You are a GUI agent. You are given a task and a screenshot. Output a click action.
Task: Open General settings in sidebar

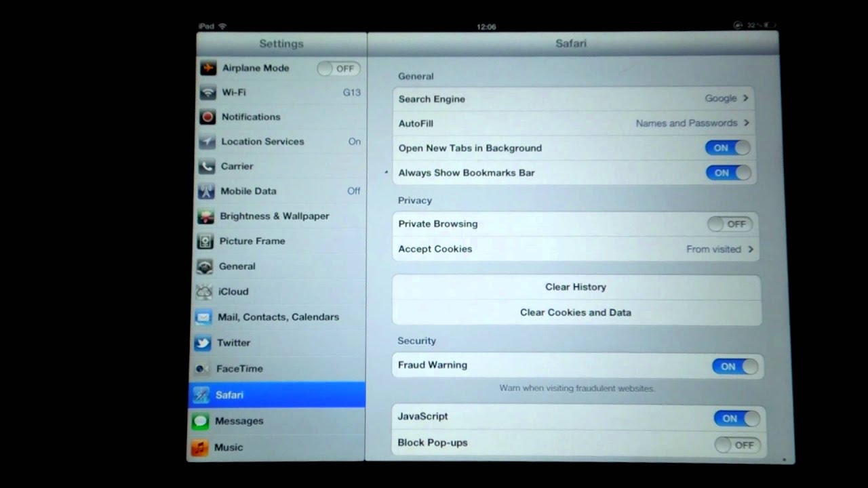pos(279,266)
